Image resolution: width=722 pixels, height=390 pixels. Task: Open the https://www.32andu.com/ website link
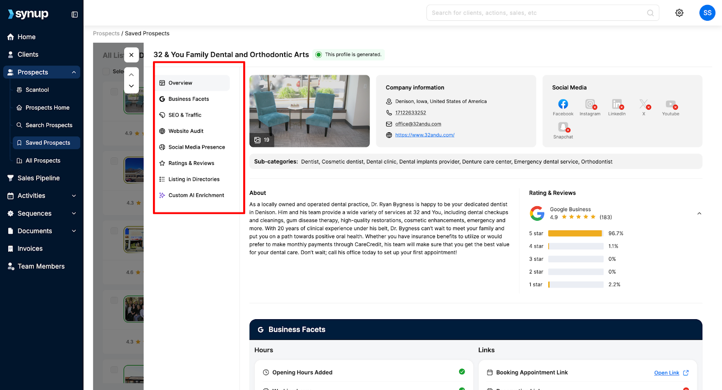[x=425, y=135]
